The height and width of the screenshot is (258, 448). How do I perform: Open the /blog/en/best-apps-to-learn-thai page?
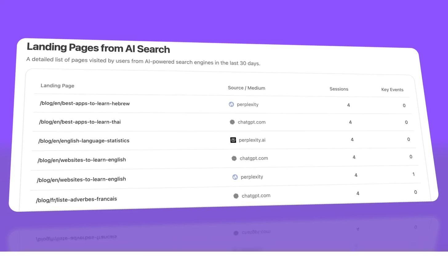point(80,122)
